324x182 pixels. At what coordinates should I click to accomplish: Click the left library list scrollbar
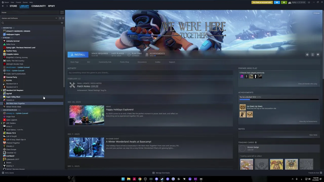(64, 57)
